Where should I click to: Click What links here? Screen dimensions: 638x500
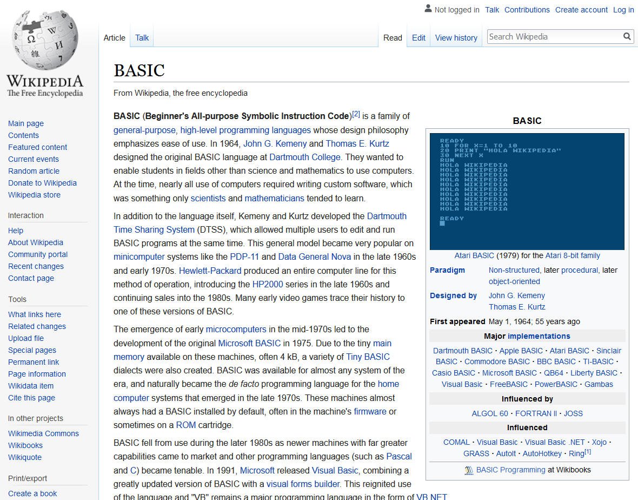point(35,314)
